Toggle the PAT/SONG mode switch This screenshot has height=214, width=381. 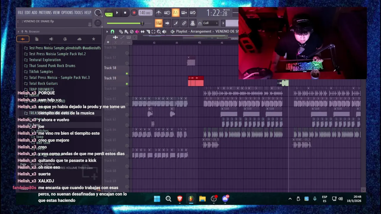tap(109, 13)
